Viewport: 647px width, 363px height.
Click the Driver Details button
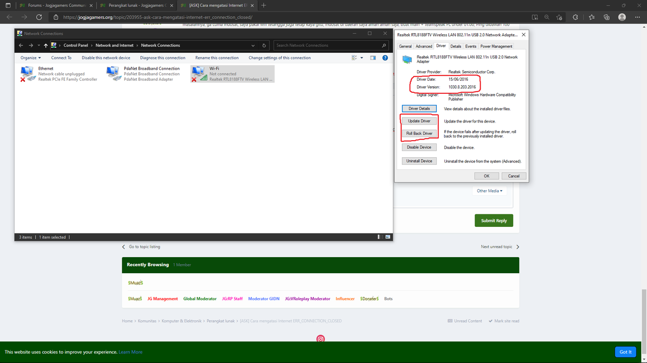(419, 108)
